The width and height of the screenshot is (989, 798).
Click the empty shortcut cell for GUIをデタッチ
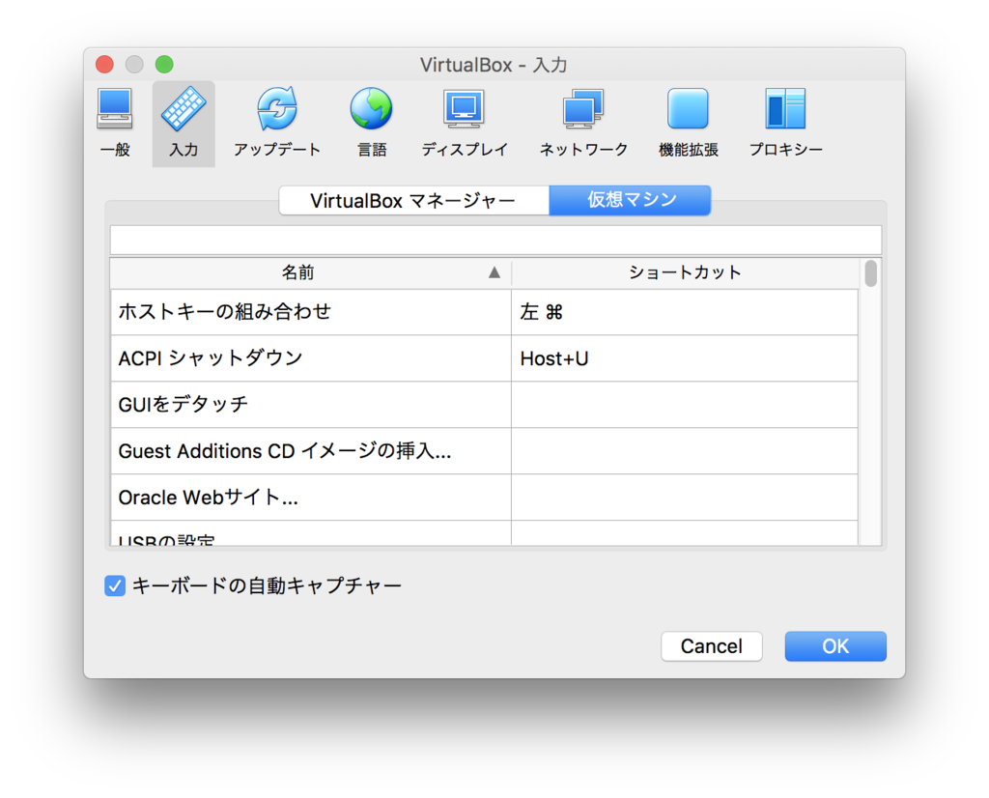click(685, 405)
